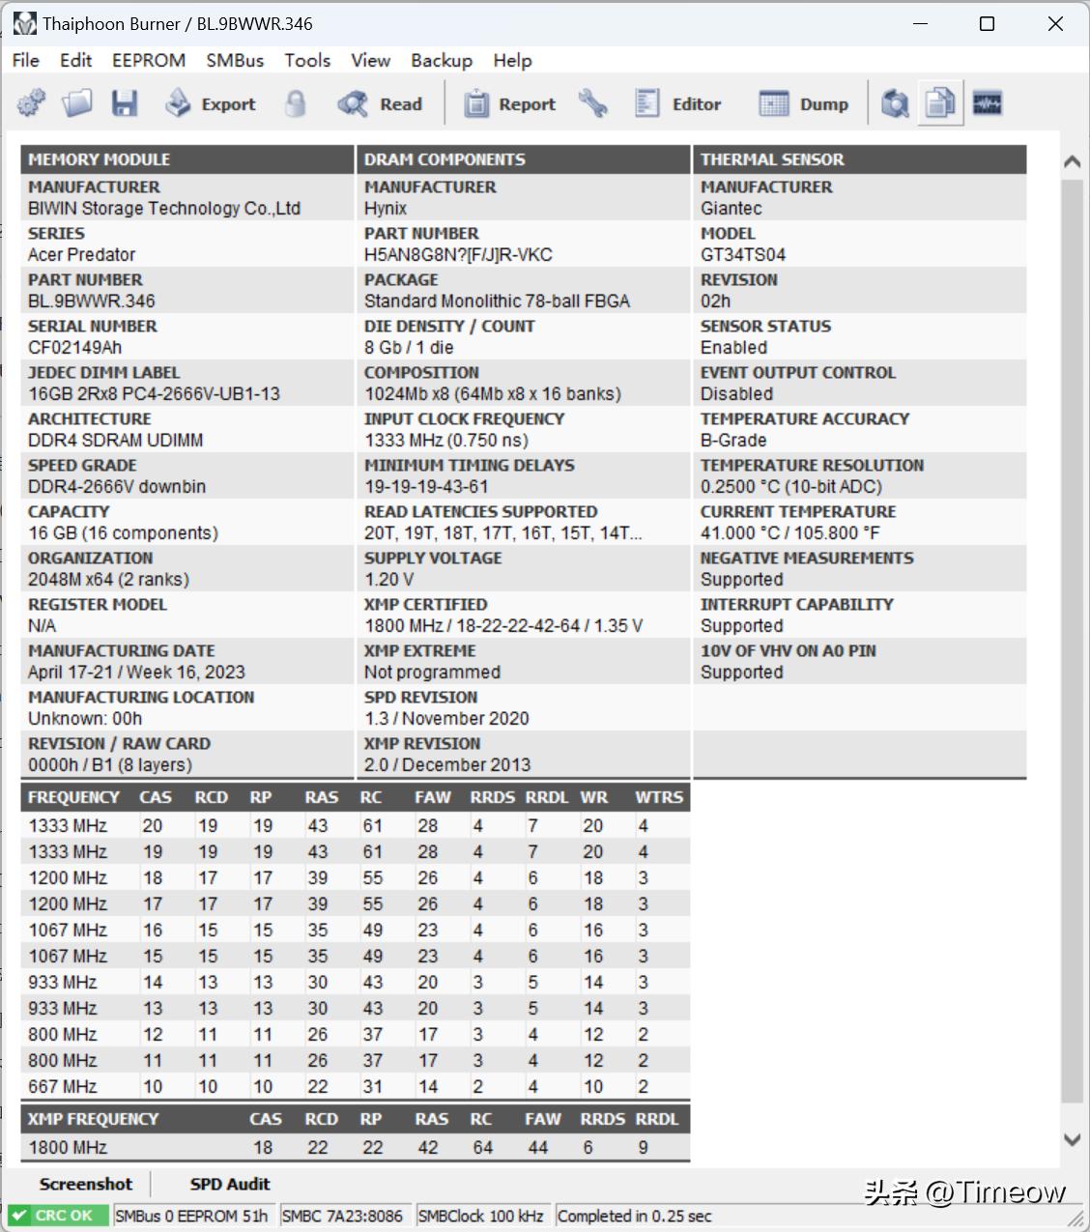Open the Backup menu

pos(442,60)
